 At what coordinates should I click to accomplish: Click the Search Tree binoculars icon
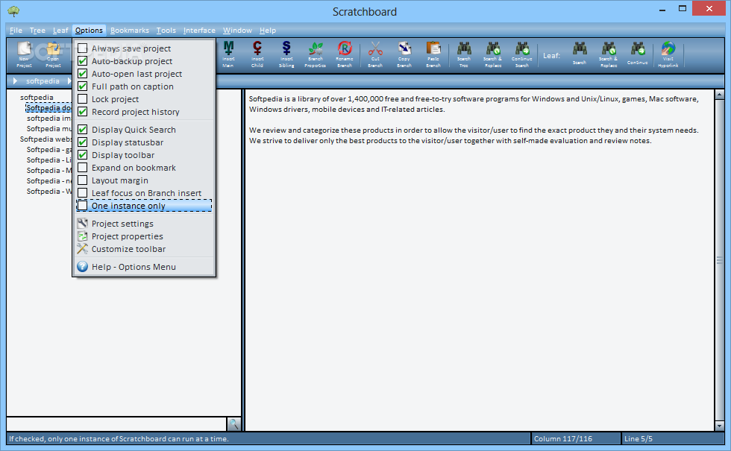point(464,54)
